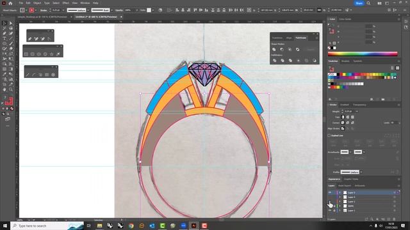Click the Fill/Stroke swatch in the toolbar

point(8,101)
